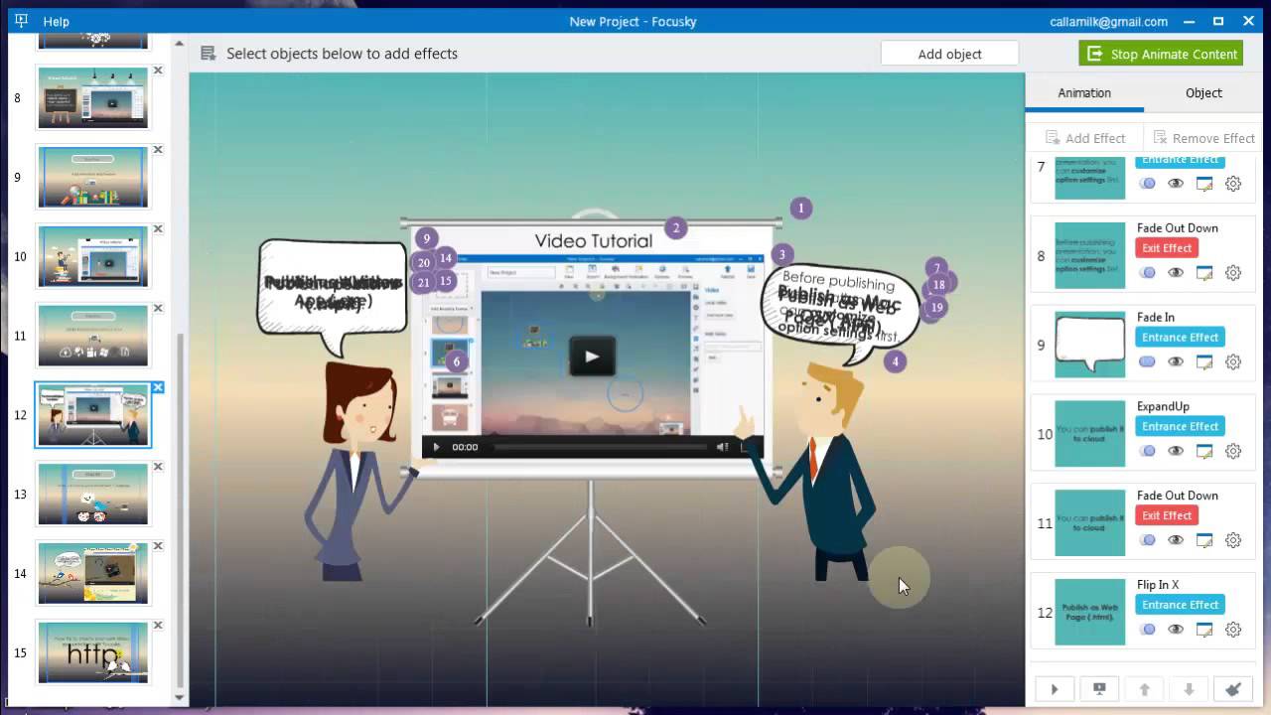This screenshot has height=715, width=1271.
Task: Hide effect 12 using eye icon
Action: pyautogui.click(x=1176, y=630)
